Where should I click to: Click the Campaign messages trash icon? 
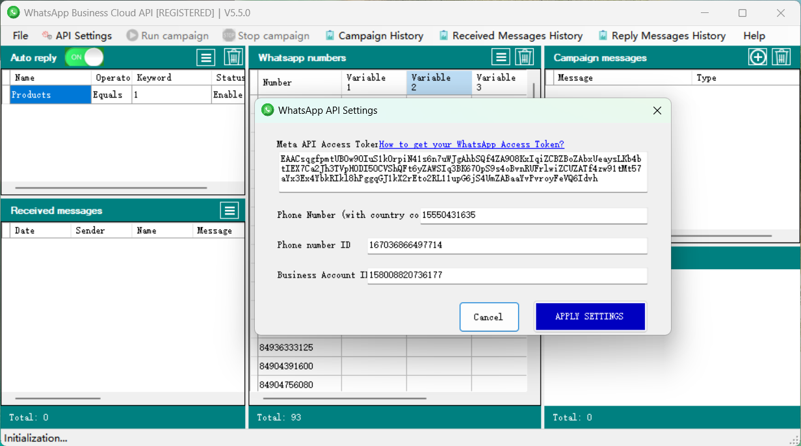[781, 57]
